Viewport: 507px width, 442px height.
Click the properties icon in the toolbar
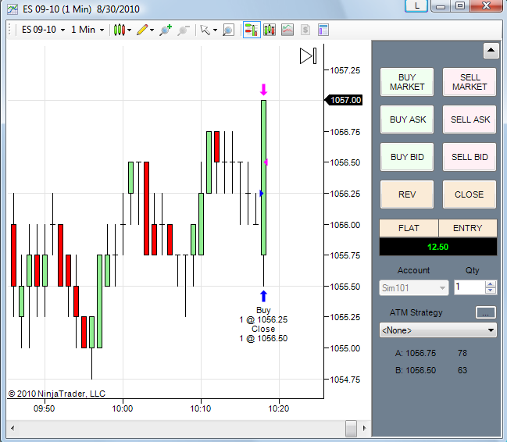[x=323, y=30]
